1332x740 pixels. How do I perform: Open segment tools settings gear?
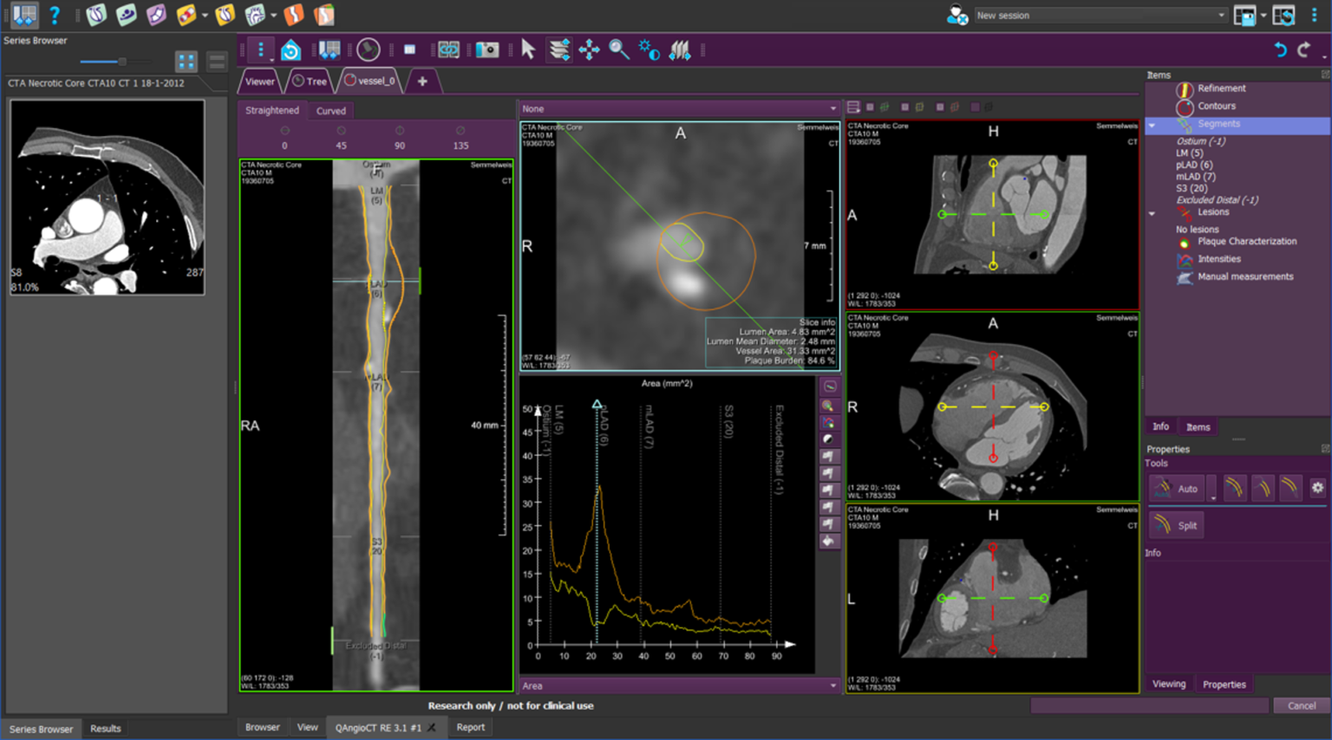[1317, 488]
